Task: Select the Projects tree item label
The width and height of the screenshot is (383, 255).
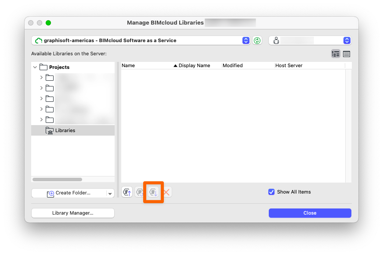Action: point(59,67)
